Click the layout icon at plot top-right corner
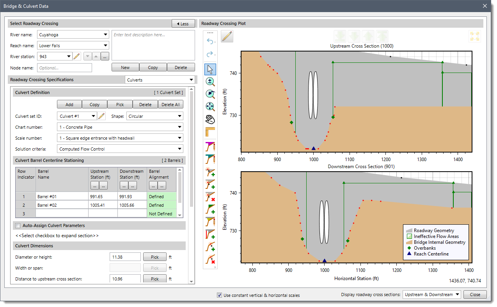497x307 pixels. (476, 36)
